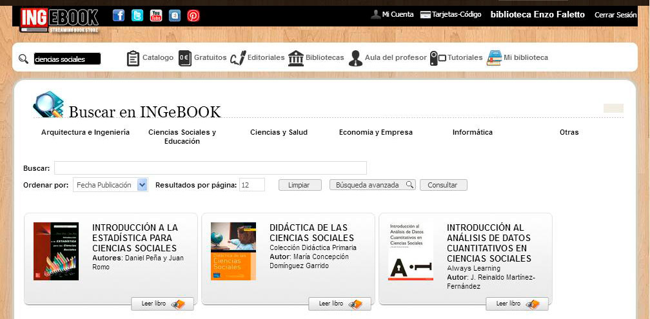Viewport: 650px width, 319px height.
Task: Select Informática category
Action: click(x=473, y=132)
